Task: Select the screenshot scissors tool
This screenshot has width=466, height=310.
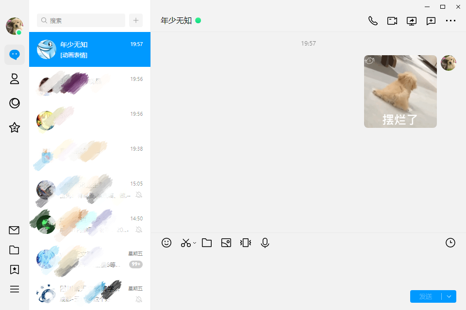Action: (185, 243)
